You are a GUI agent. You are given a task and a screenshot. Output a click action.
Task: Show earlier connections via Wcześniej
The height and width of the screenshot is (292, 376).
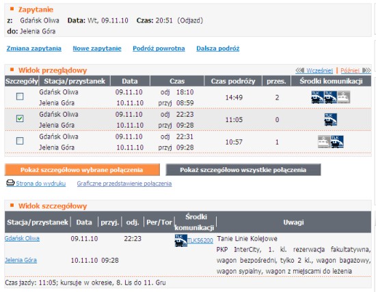point(319,70)
